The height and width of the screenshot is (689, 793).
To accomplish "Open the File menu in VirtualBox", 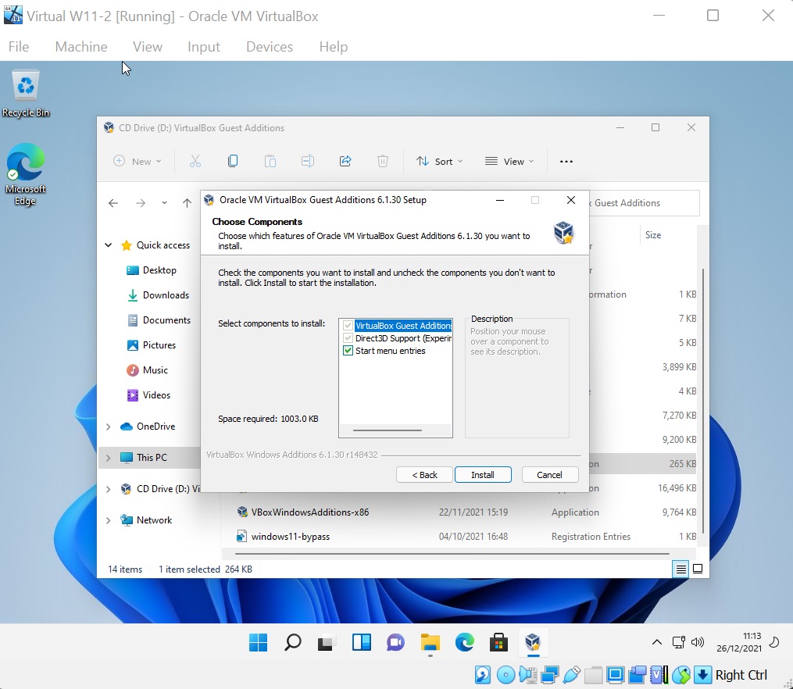I will tap(19, 47).
